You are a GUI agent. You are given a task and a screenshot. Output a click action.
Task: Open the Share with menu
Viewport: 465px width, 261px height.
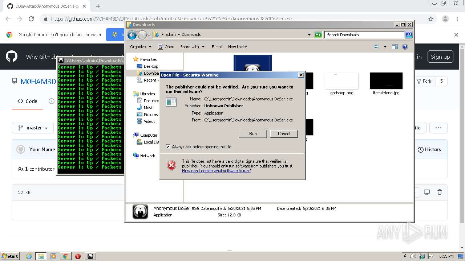(x=193, y=47)
